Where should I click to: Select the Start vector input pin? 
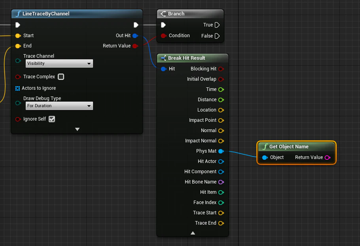point(18,36)
